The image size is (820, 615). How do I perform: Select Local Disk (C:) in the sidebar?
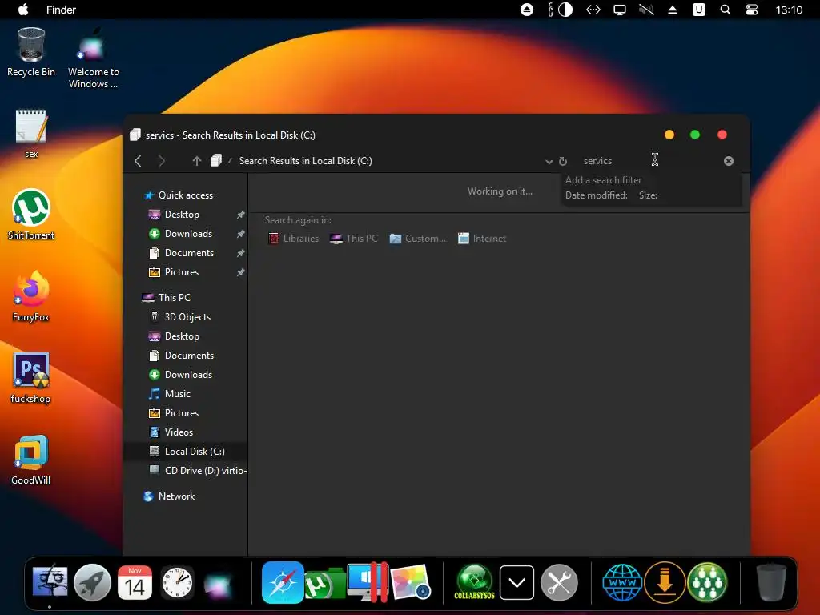tap(186, 452)
